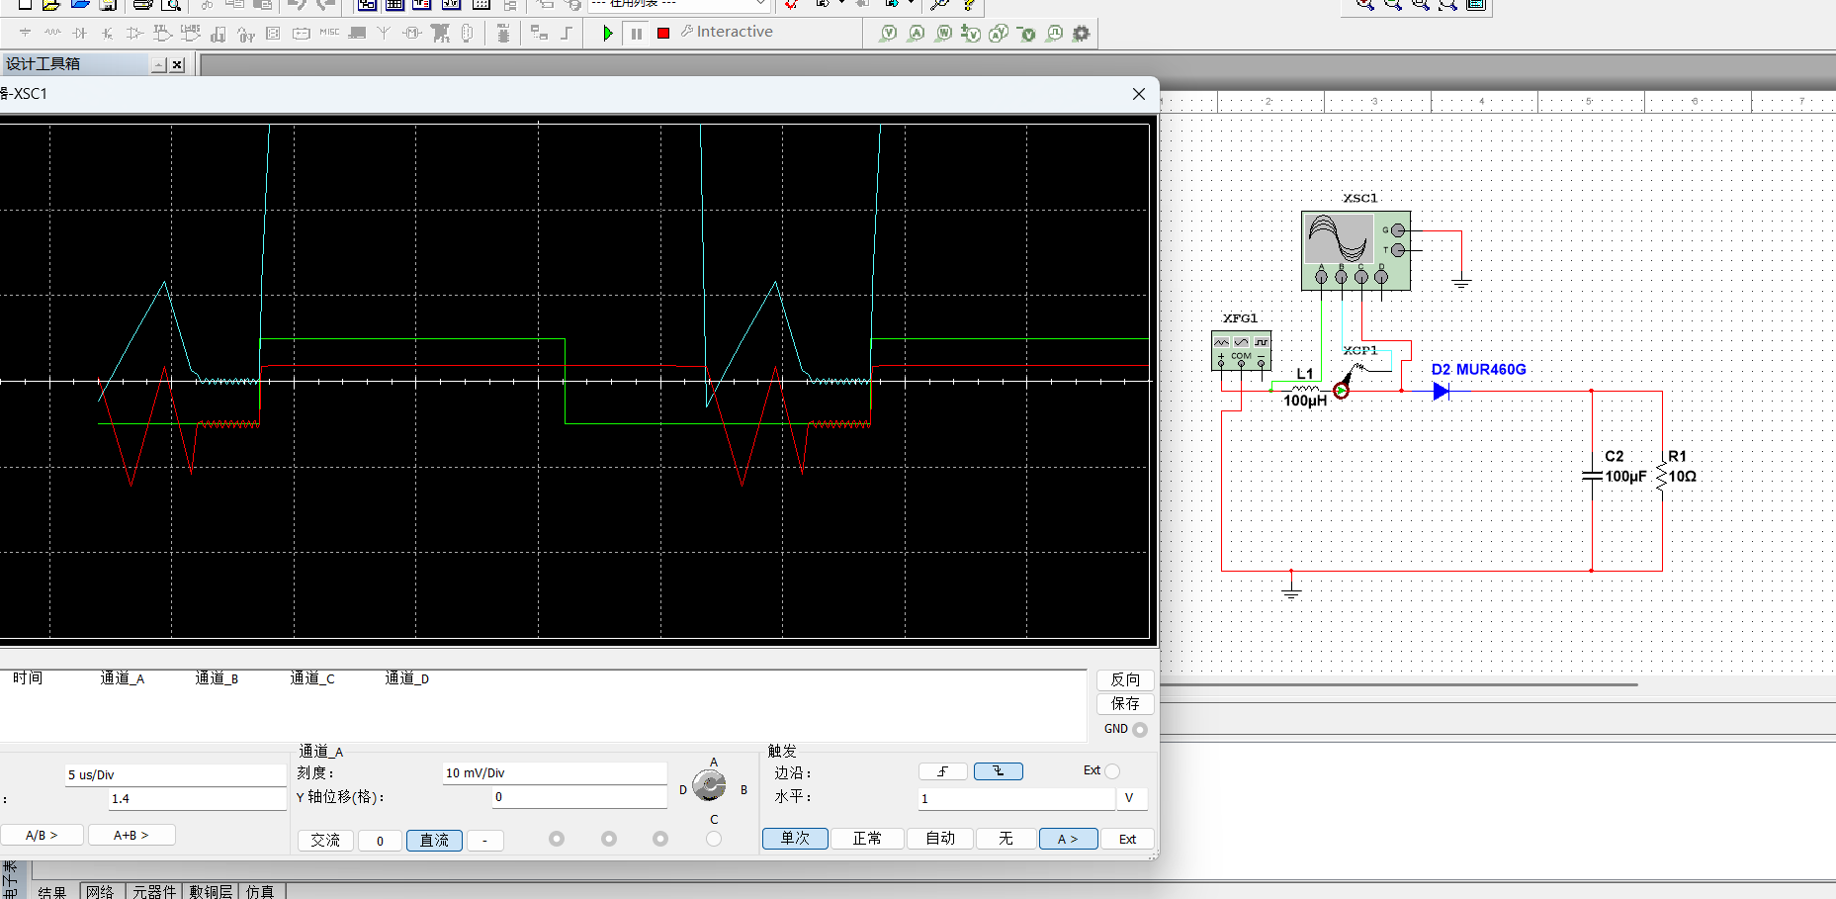
Task: Select the radio button under knob label C
Action: click(x=714, y=839)
